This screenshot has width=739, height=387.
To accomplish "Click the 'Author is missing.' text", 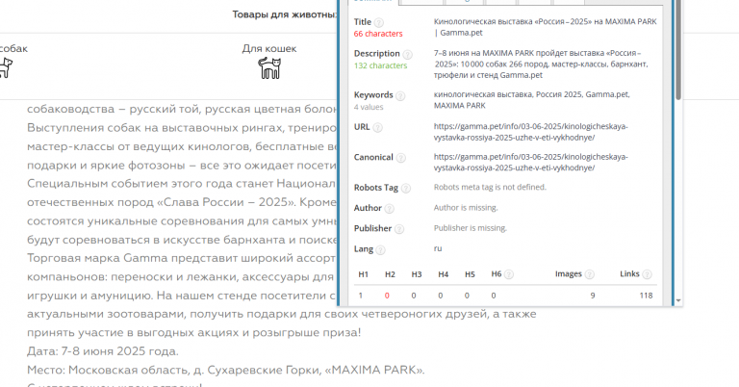I will click(x=466, y=208).
